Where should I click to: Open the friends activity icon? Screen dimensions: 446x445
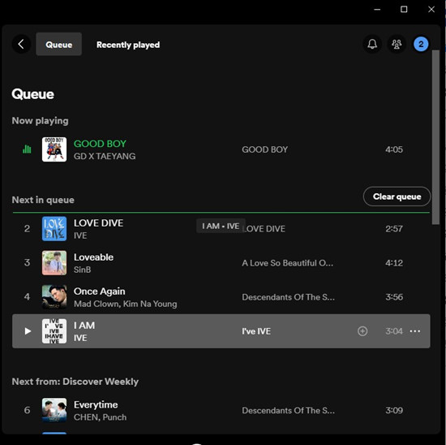click(x=397, y=44)
